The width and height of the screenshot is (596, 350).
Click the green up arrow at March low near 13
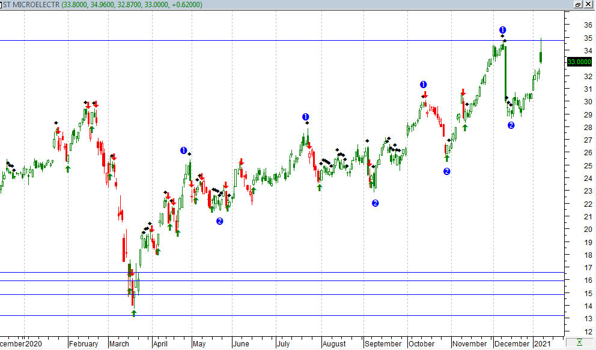click(x=134, y=313)
